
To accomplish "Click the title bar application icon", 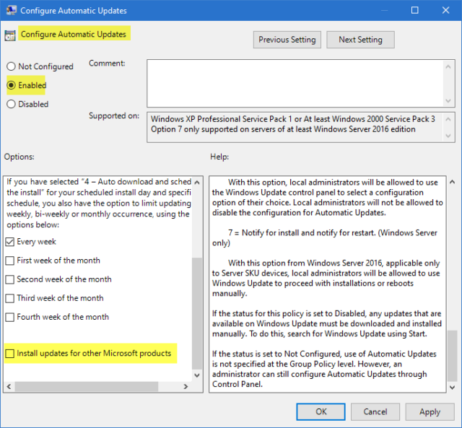I will (x=12, y=11).
